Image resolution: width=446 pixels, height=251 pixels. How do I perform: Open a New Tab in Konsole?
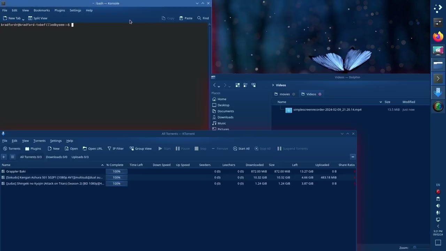pos(12,18)
